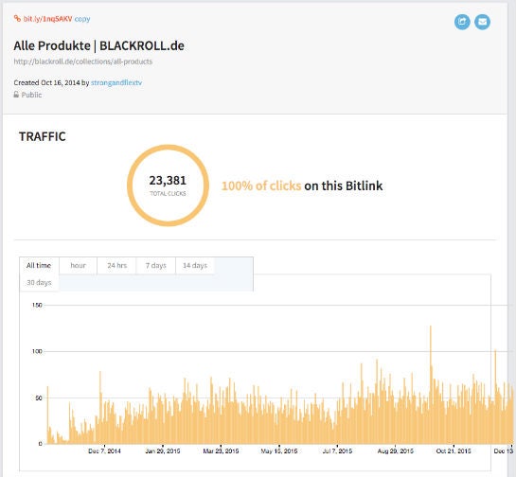Click the Dec 7, 2014 axis label
Screen dimensions: 516x477
pyautogui.click(x=104, y=451)
